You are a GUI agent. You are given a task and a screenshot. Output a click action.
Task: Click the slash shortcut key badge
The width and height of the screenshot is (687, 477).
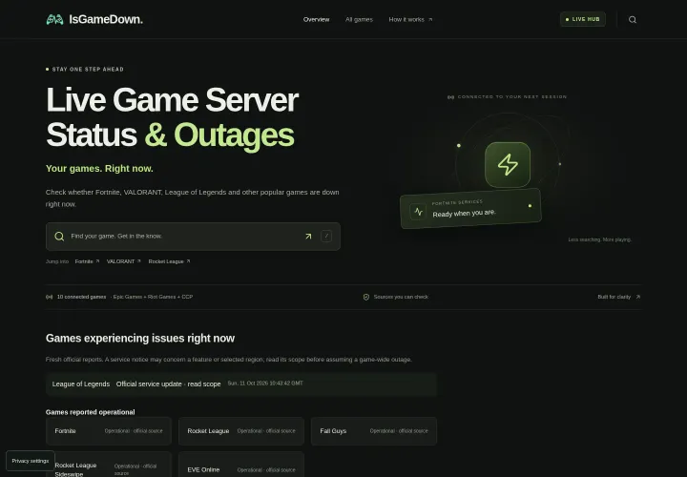point(326,236)
